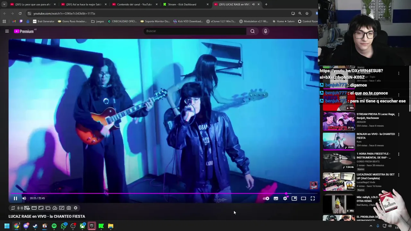Enter fullscreen video mode
The width and height of the screenshot is (411, 231).
pyautogui.click(x=313, y=199)
